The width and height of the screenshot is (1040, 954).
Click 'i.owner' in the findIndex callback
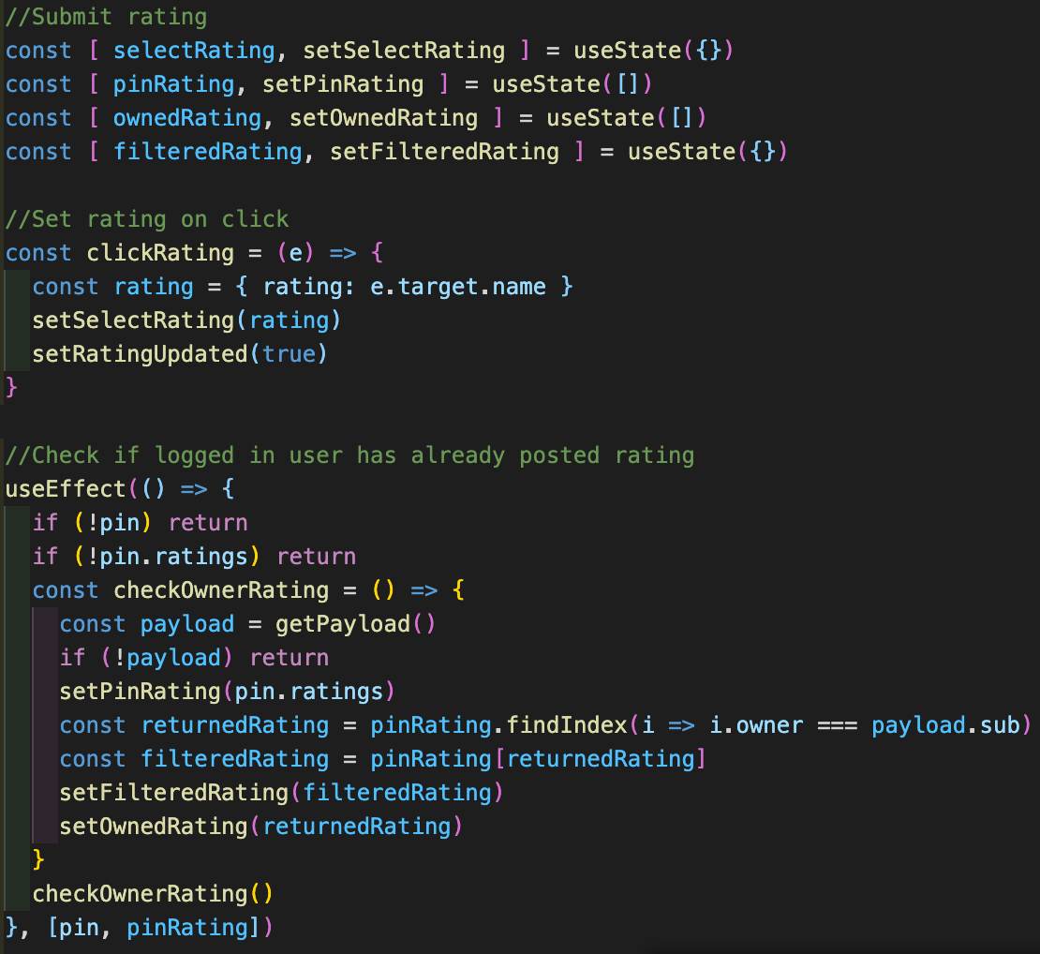pos(756,725)
